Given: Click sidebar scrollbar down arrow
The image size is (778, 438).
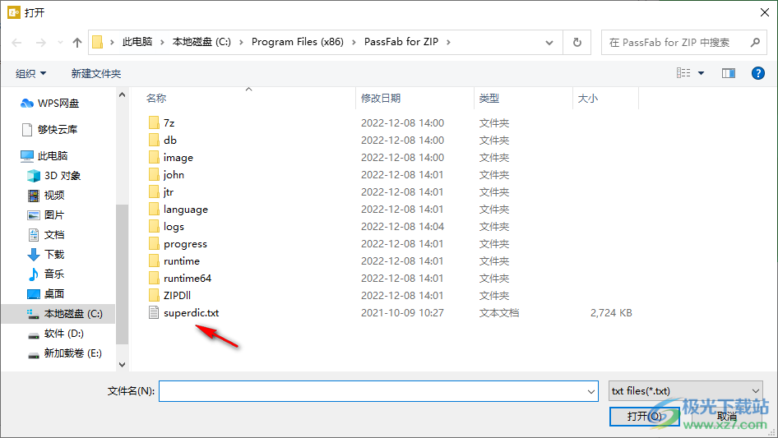Looking at the screenshot, I should coord(122,365).
